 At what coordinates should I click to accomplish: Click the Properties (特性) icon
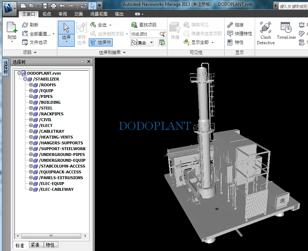click(x=230, y=42)
